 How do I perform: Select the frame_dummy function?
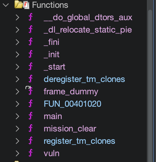tap(71, 92)
